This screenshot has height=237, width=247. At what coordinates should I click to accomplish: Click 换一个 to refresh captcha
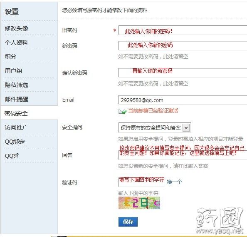point(174,182)
